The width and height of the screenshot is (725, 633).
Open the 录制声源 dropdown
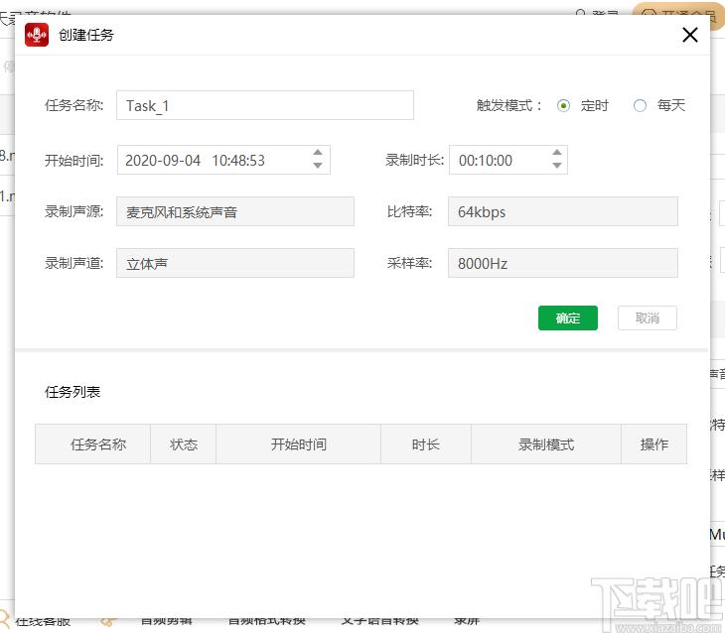pos(235,211)
